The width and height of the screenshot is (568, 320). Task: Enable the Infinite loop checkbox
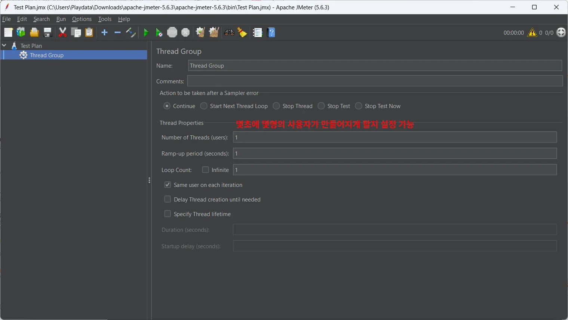tap(205, 170)
